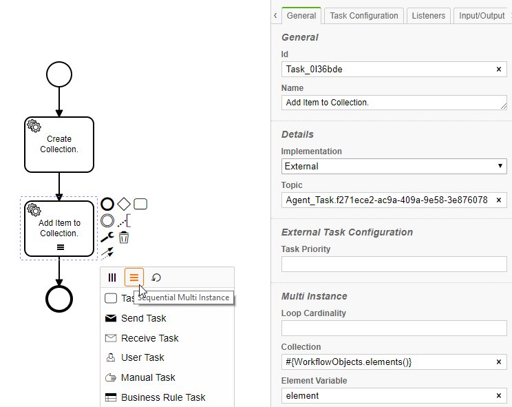Viewport: 512px width, 407px height.
Task: Append a task using the rounded rectangle icon
Action: pos(140,204)
